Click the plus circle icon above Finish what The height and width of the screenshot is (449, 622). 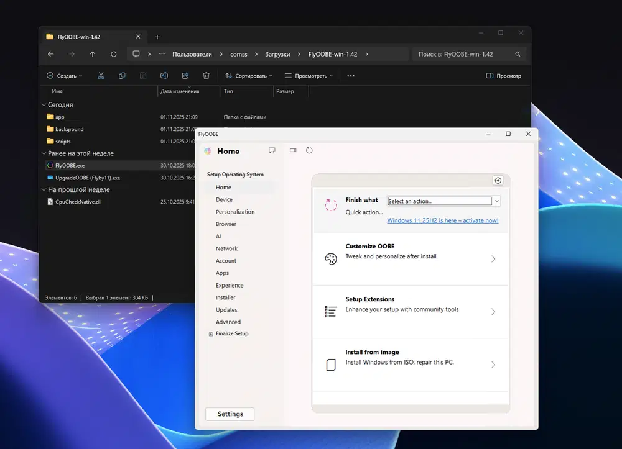pos(498,180)
